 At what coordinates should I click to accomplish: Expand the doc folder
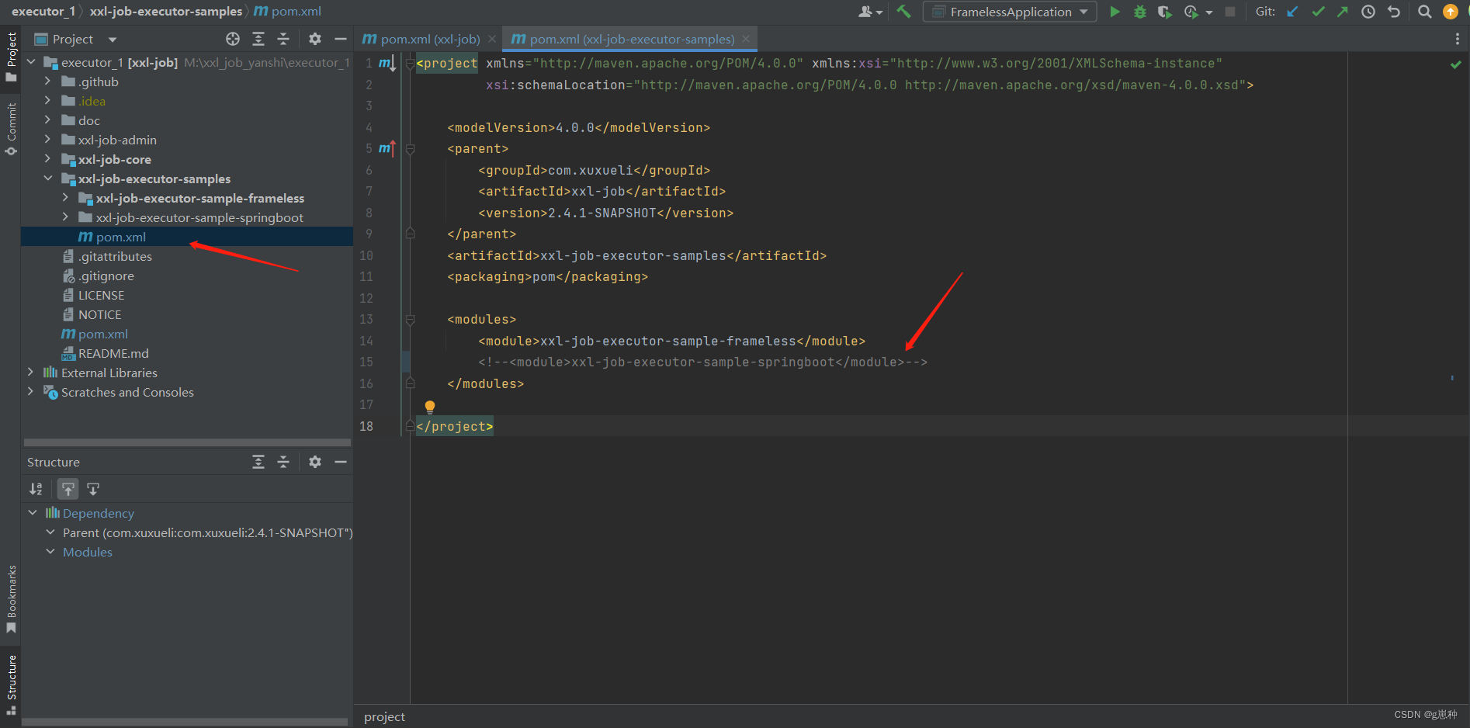pyautogui.click(x=47, y=120)
